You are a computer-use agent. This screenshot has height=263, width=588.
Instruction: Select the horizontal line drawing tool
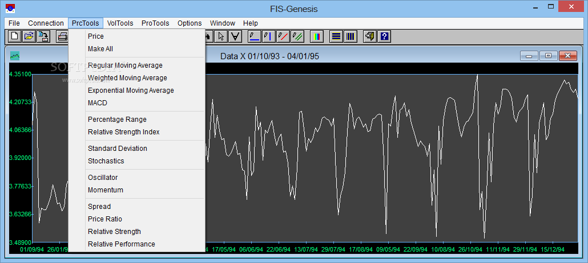[x=255, y=36]
